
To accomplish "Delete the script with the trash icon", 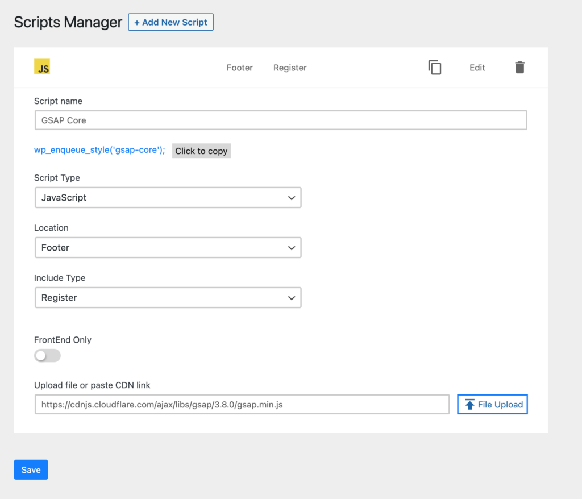I will coord(519,67).
